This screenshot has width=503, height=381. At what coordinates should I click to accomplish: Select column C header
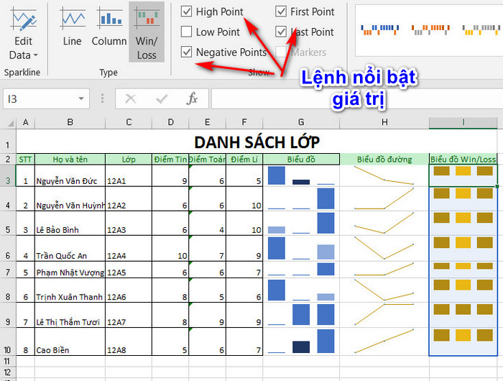(129, 122)
